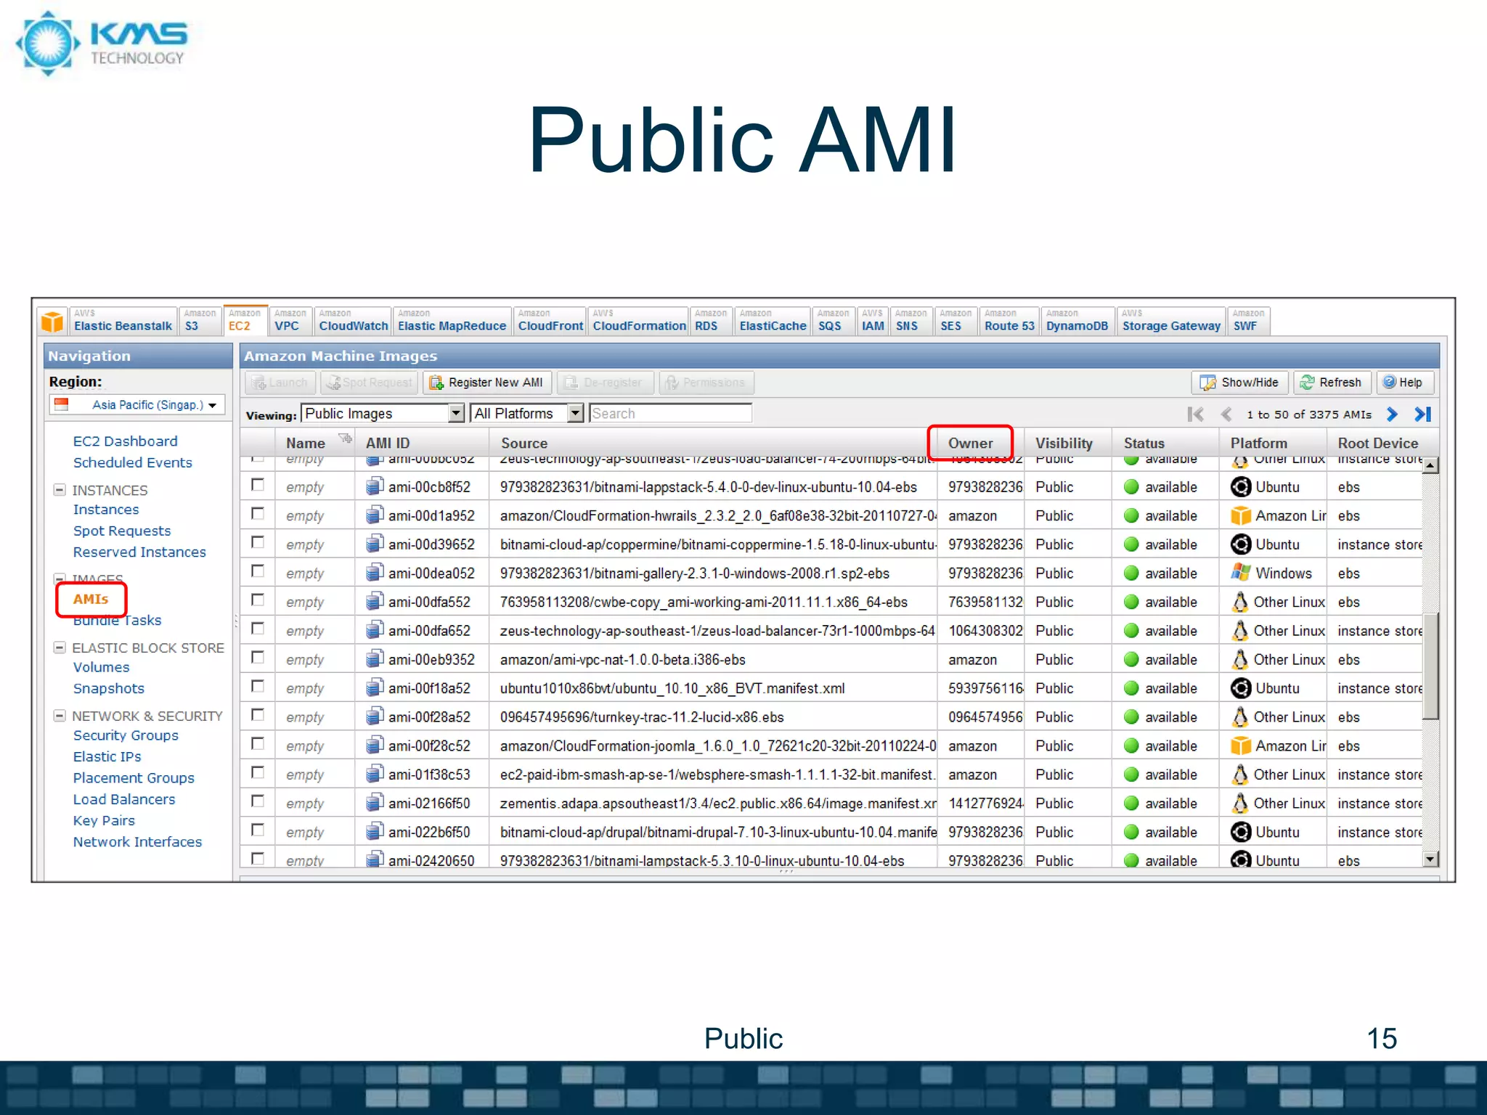The width and height of the screenshot is (1487, 1115).
Task: Check the box for ami-02166f50
Action: click(257, 801)
